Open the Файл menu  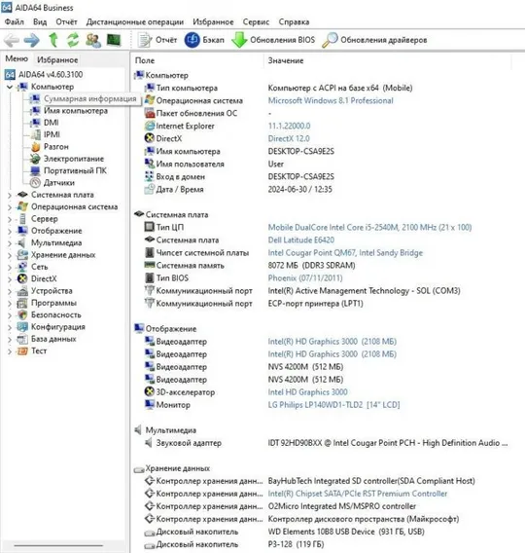click(14, 21)
